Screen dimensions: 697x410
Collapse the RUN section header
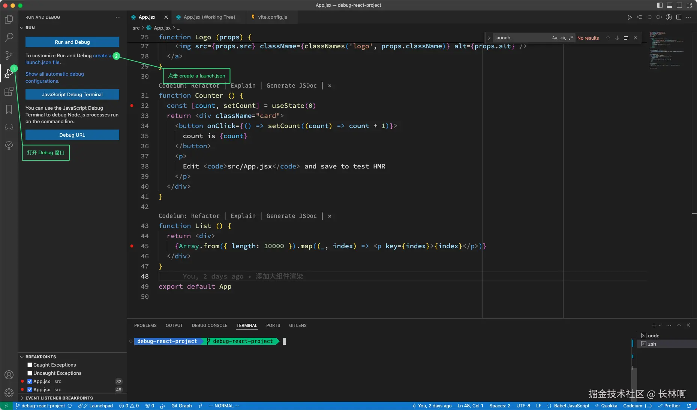click(30, 28)
